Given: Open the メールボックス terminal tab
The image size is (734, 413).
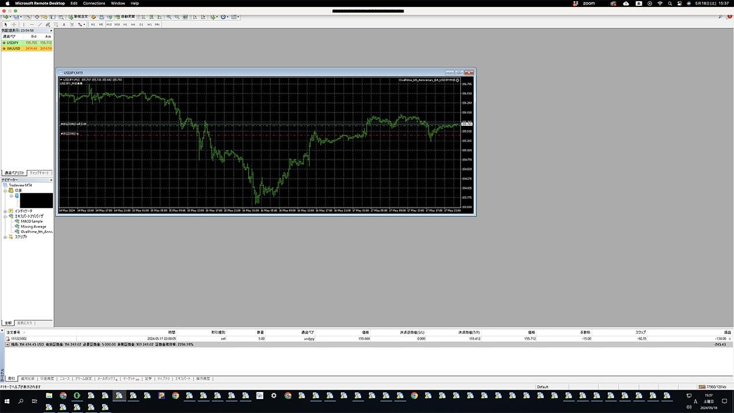Looking at the screenshot, I should (x=108, y=378).
